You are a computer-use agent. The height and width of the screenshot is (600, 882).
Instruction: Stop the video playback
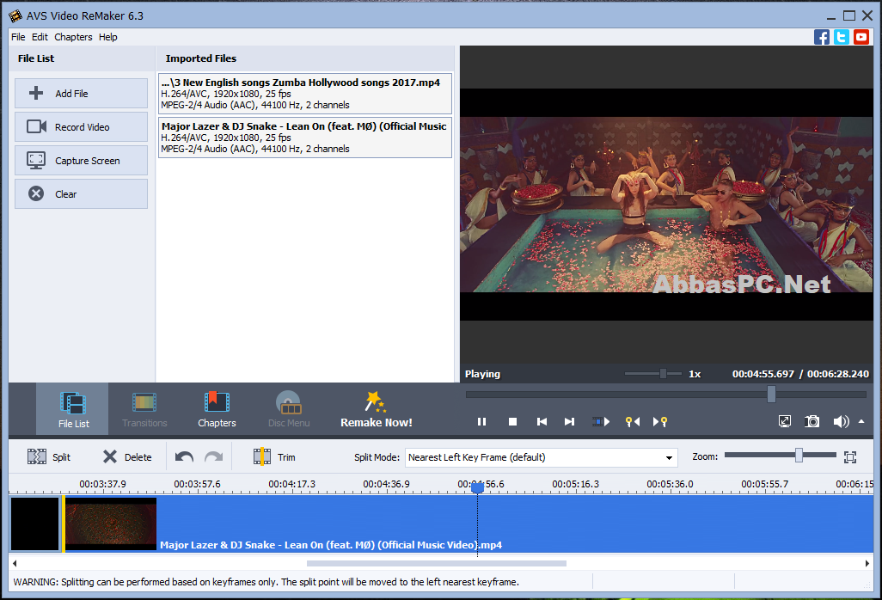coord(512,422)
